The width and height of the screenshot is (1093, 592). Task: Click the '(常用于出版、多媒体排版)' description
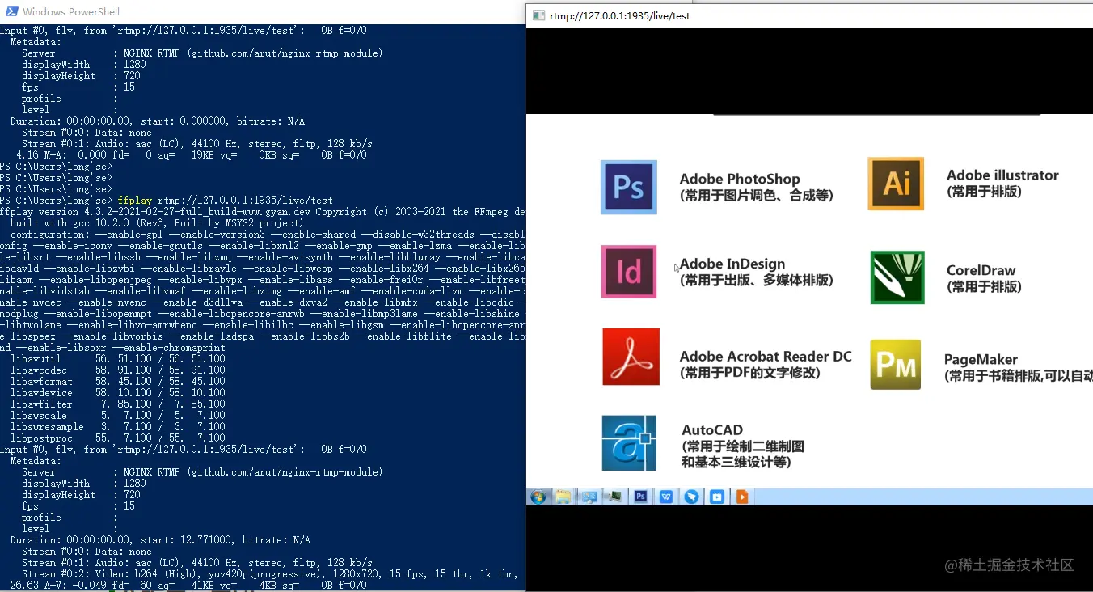coord(757,280)
